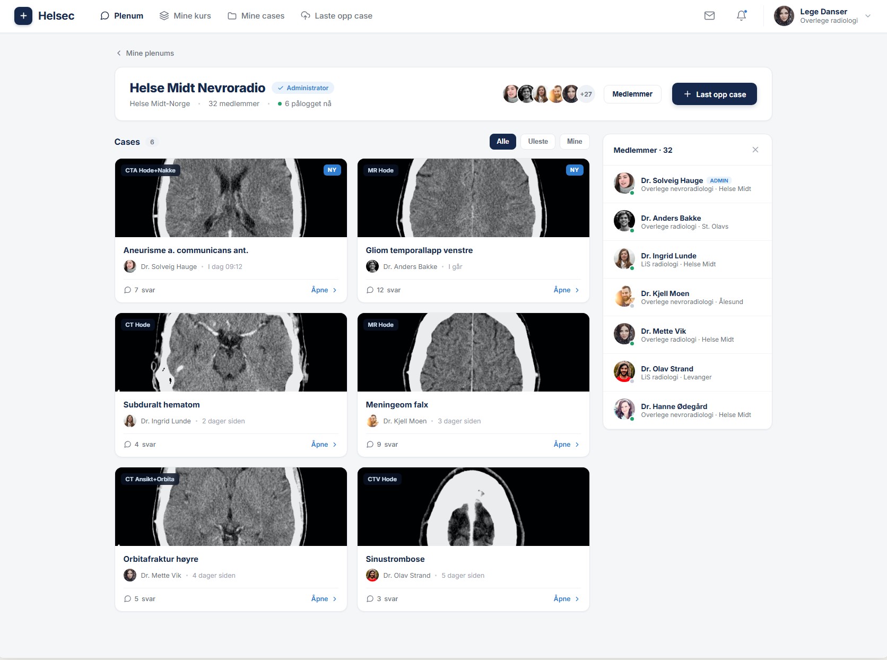This screenshot has width=887, height=660.
Task: Click Dr. Solveig Hauge avatar in members list
Action: tap(624, 183)
